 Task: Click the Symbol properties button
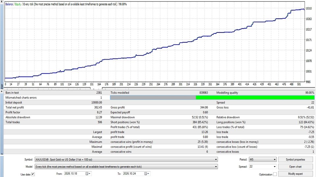coord(295,160)
